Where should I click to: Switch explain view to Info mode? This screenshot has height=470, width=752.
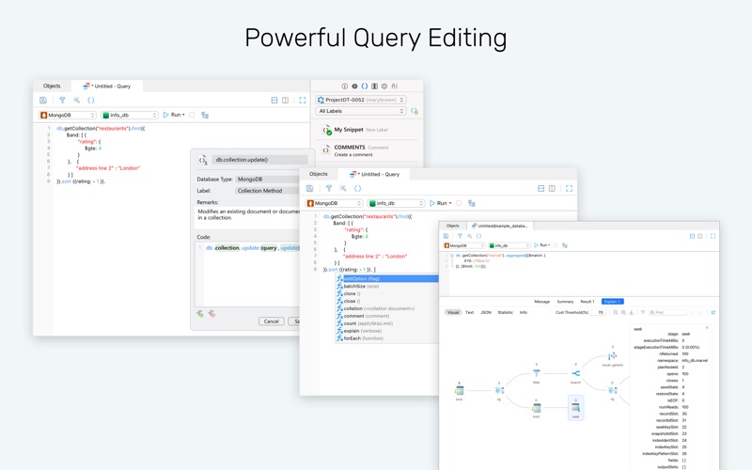(x=524, y=312)
